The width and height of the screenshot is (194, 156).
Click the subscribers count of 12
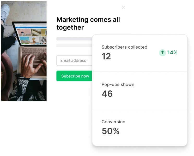point(106,56)
